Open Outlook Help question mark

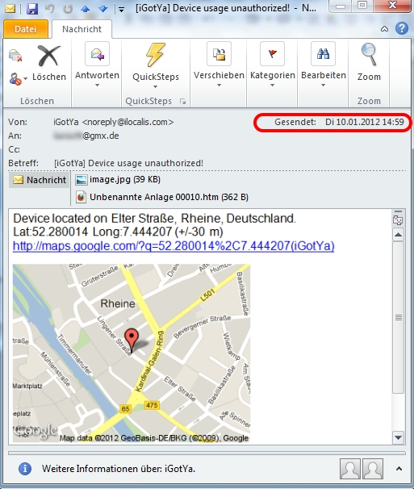402,28
